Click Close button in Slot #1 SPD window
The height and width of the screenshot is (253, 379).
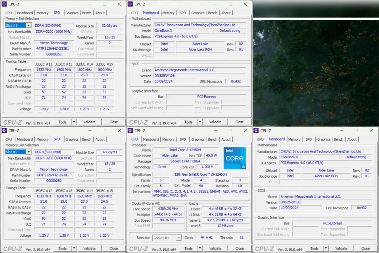(114, 122)
